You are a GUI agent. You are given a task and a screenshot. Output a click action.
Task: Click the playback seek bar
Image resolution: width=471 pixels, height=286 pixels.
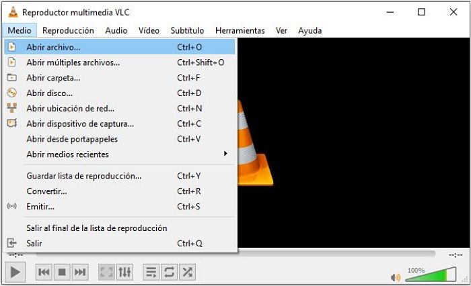tap(235, 254)
